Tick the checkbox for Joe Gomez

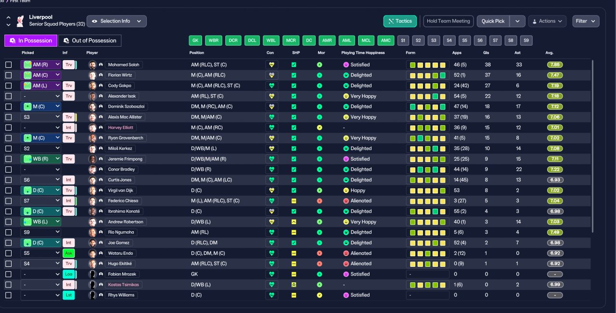9,243
